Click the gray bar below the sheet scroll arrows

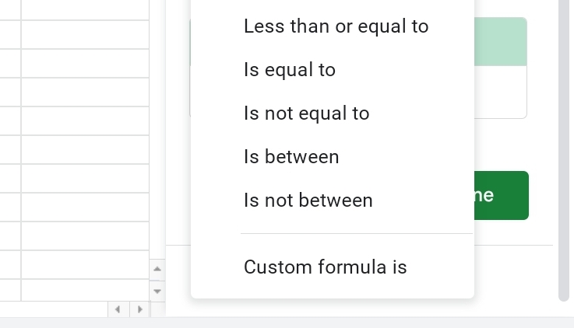pyautogui.click(x=287, y=323)
